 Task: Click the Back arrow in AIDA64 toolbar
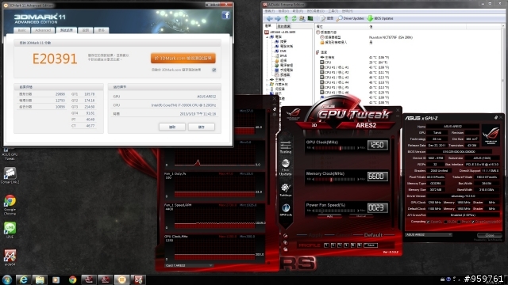pyautogui.click(x=270, y=18)
